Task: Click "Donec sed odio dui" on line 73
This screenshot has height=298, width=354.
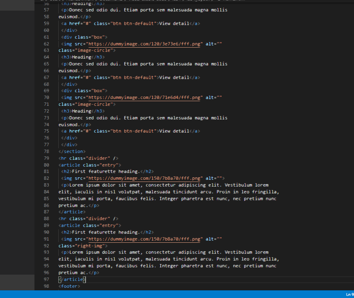Action: [x=94, y=118]
